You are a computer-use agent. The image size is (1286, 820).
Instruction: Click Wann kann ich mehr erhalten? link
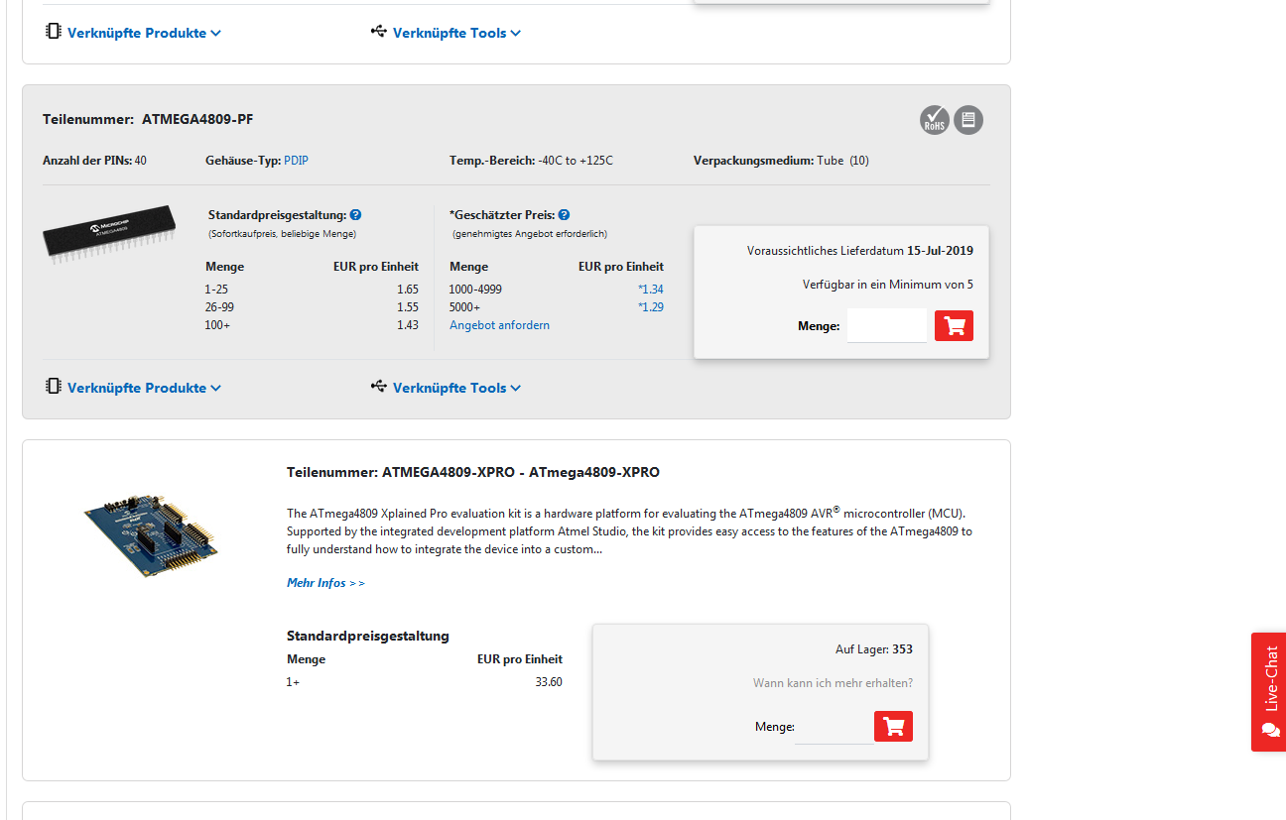(833, 683)
